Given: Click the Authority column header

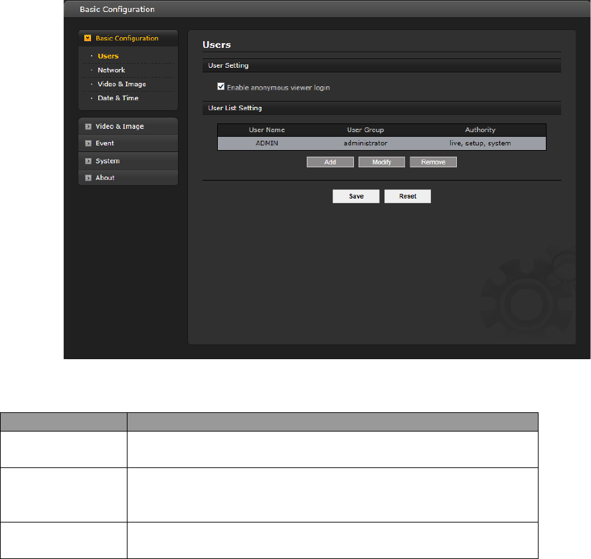Looking at the screenshot, I should coord(480,130).
